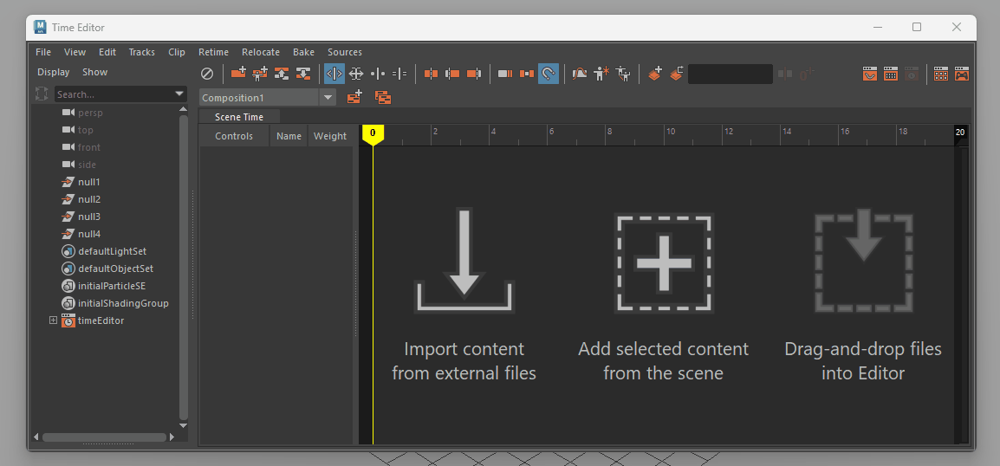The image size is (1000, 466).
Task: Switch to the Scene Time tab
Action: tap(239, 117)
